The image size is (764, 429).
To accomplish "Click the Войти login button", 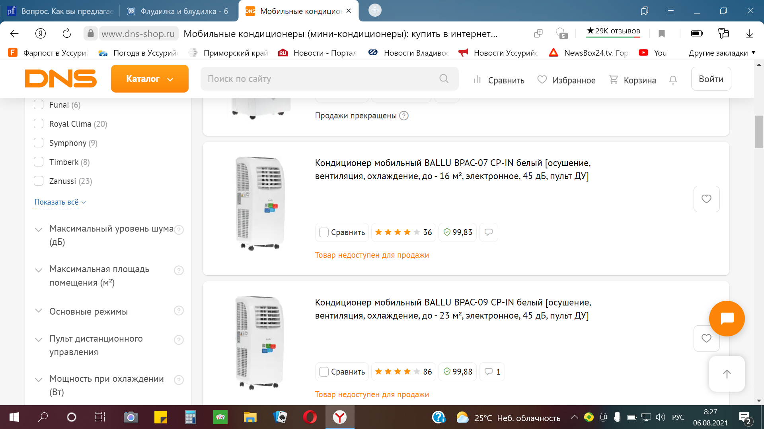I will tap(711, 79).
